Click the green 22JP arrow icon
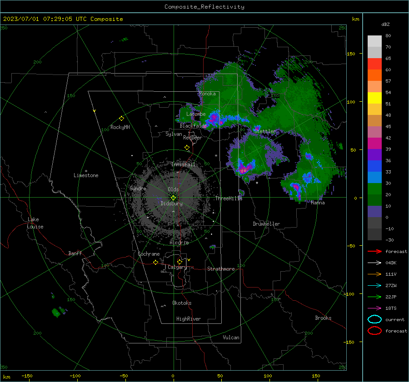Viewport: 409px width, 382px height. click(x=374, y=297)
